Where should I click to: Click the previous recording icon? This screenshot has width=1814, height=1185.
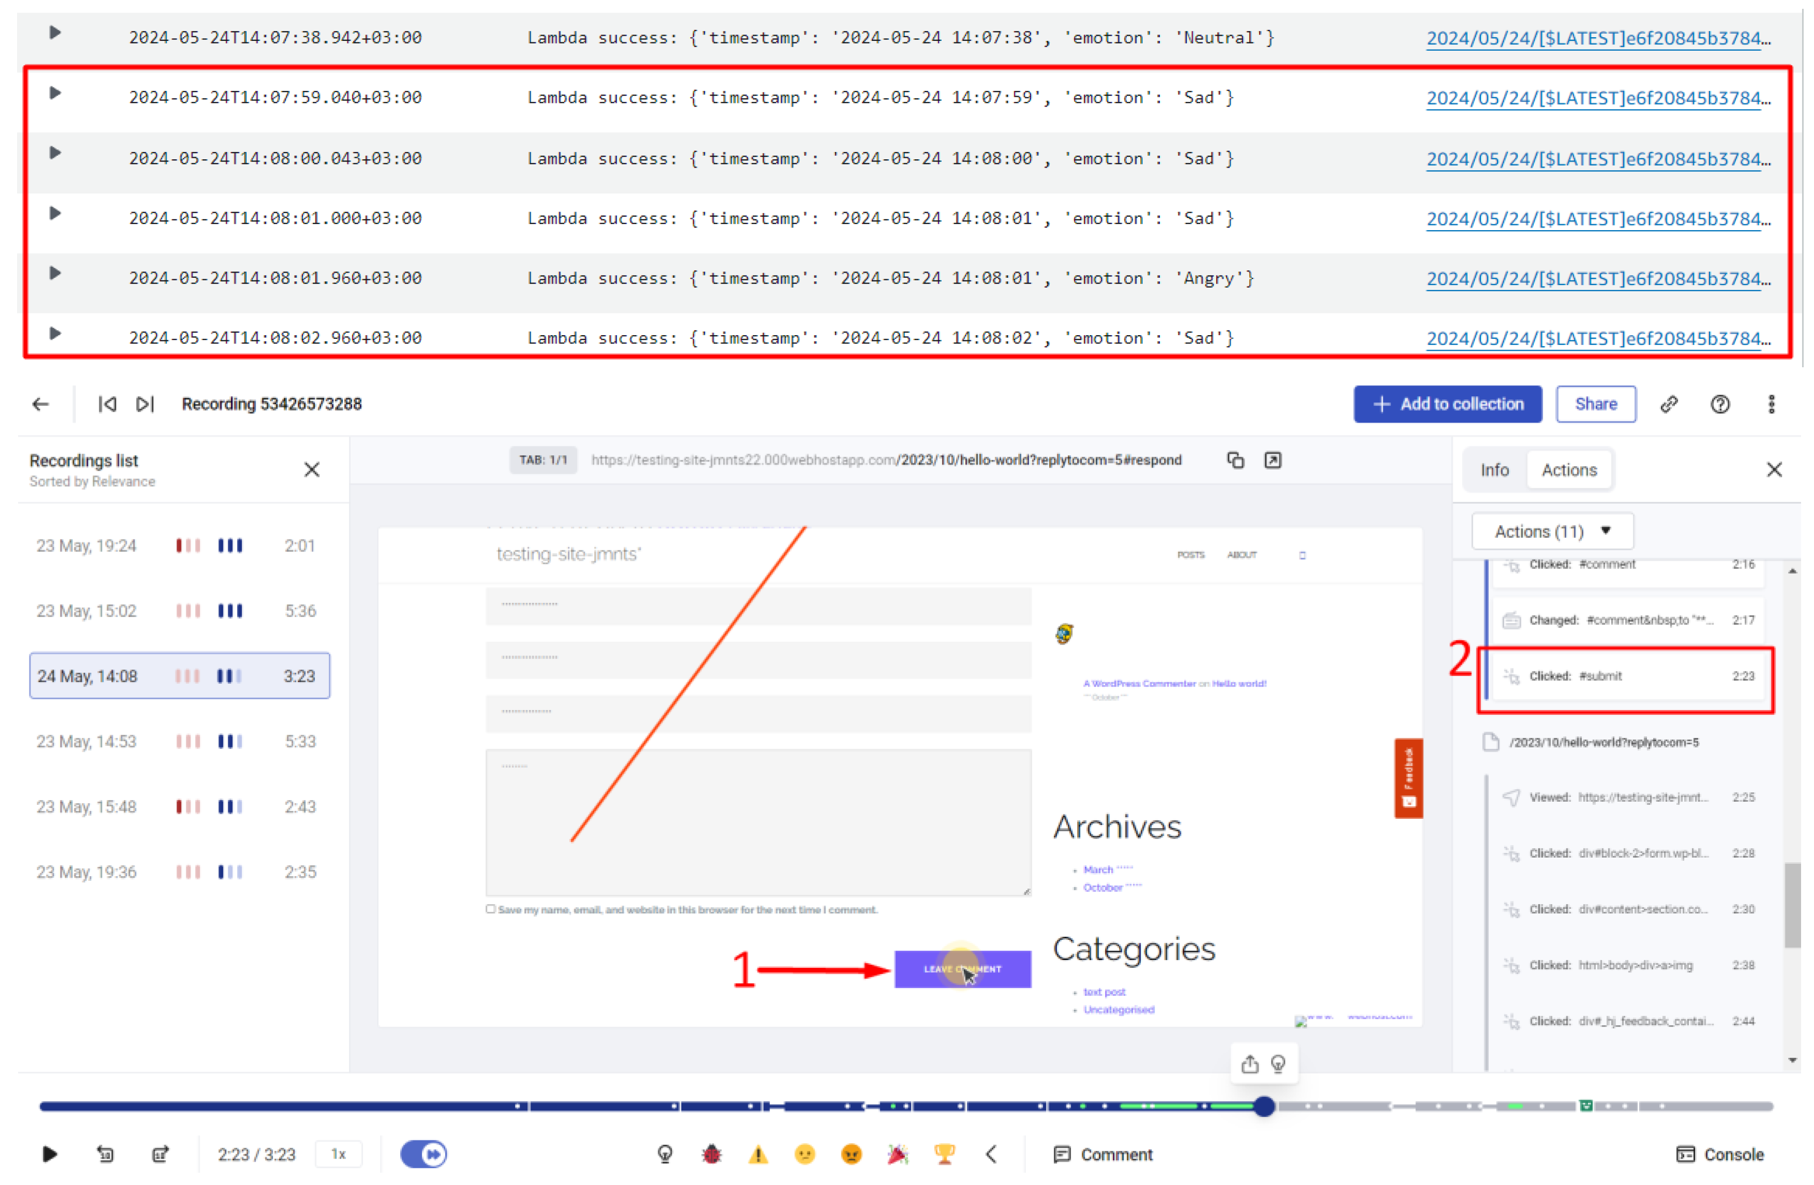click(x=107, y=404)
